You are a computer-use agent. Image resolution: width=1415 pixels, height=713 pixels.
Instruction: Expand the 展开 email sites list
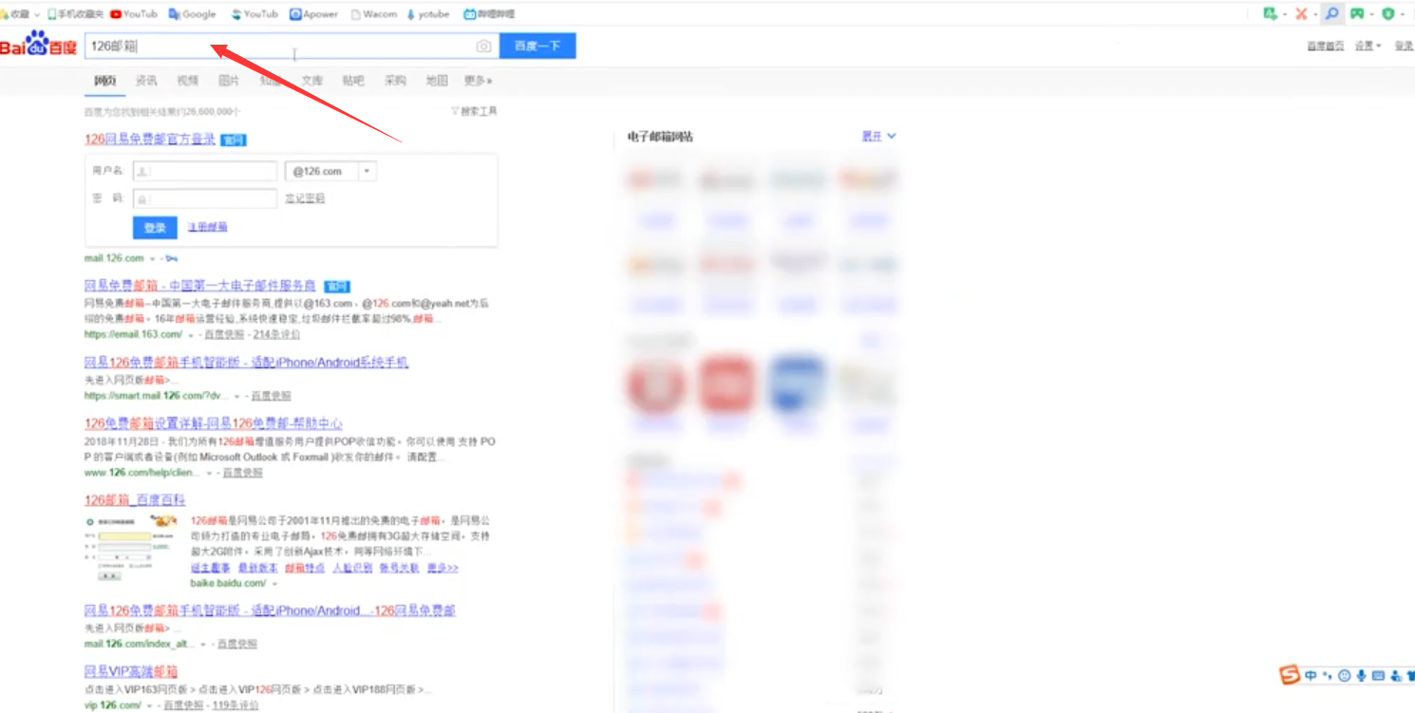point(878,137)
